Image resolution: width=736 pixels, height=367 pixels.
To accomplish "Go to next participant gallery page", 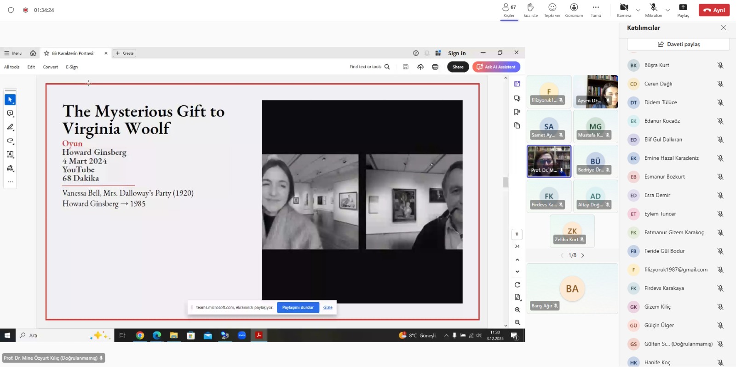I will tap(583, 255).
